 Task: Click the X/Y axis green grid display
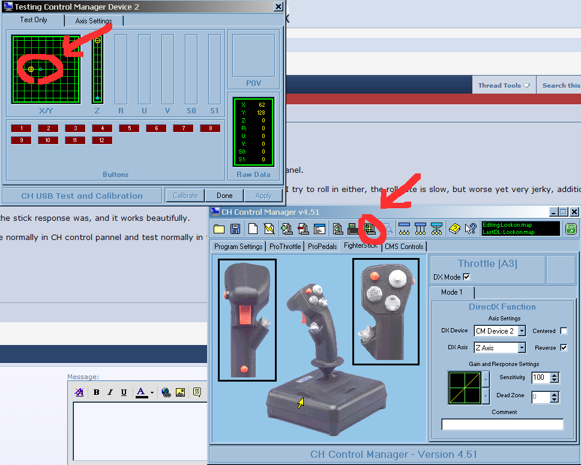(46, 69)
